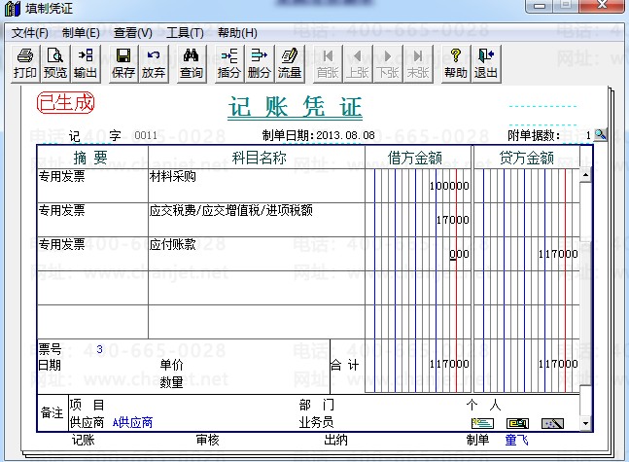Click voucher number 0011
629x462 pixels.
click(146, 135)
